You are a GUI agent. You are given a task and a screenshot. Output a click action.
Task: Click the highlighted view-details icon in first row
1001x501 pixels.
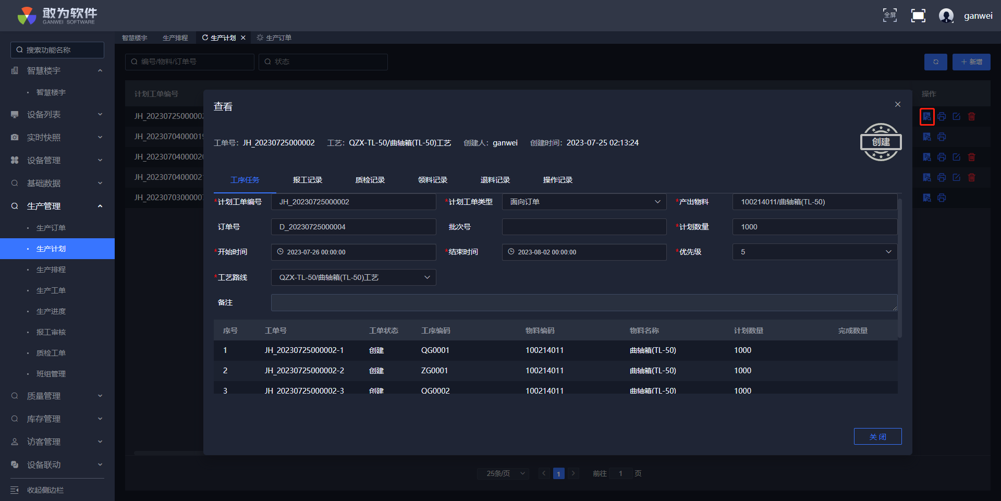pyautogui.click(x=927, y=116)
